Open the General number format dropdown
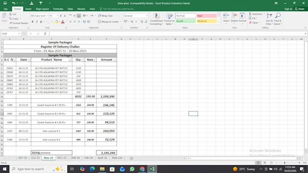Screen dimensions: 308x173 [147, 16]
